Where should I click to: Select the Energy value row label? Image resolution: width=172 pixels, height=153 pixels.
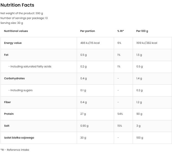click(13, 43)
